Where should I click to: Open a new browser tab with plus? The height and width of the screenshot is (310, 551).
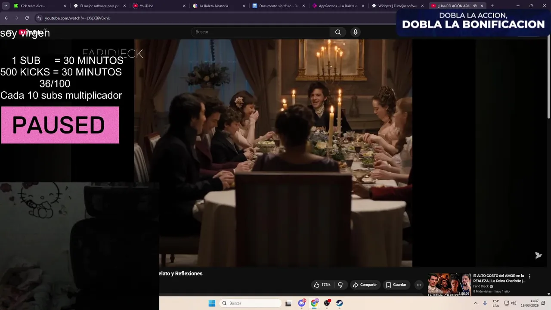(492, 6)
